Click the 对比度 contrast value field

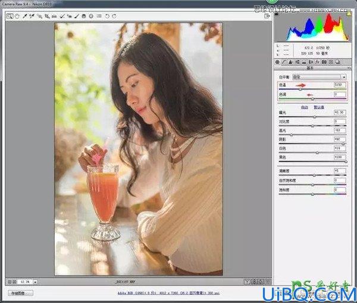point(340,122)
